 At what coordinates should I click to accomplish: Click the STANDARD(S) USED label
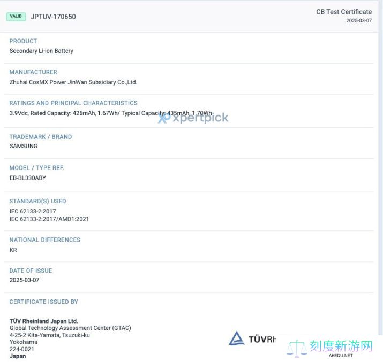(37, 201)
